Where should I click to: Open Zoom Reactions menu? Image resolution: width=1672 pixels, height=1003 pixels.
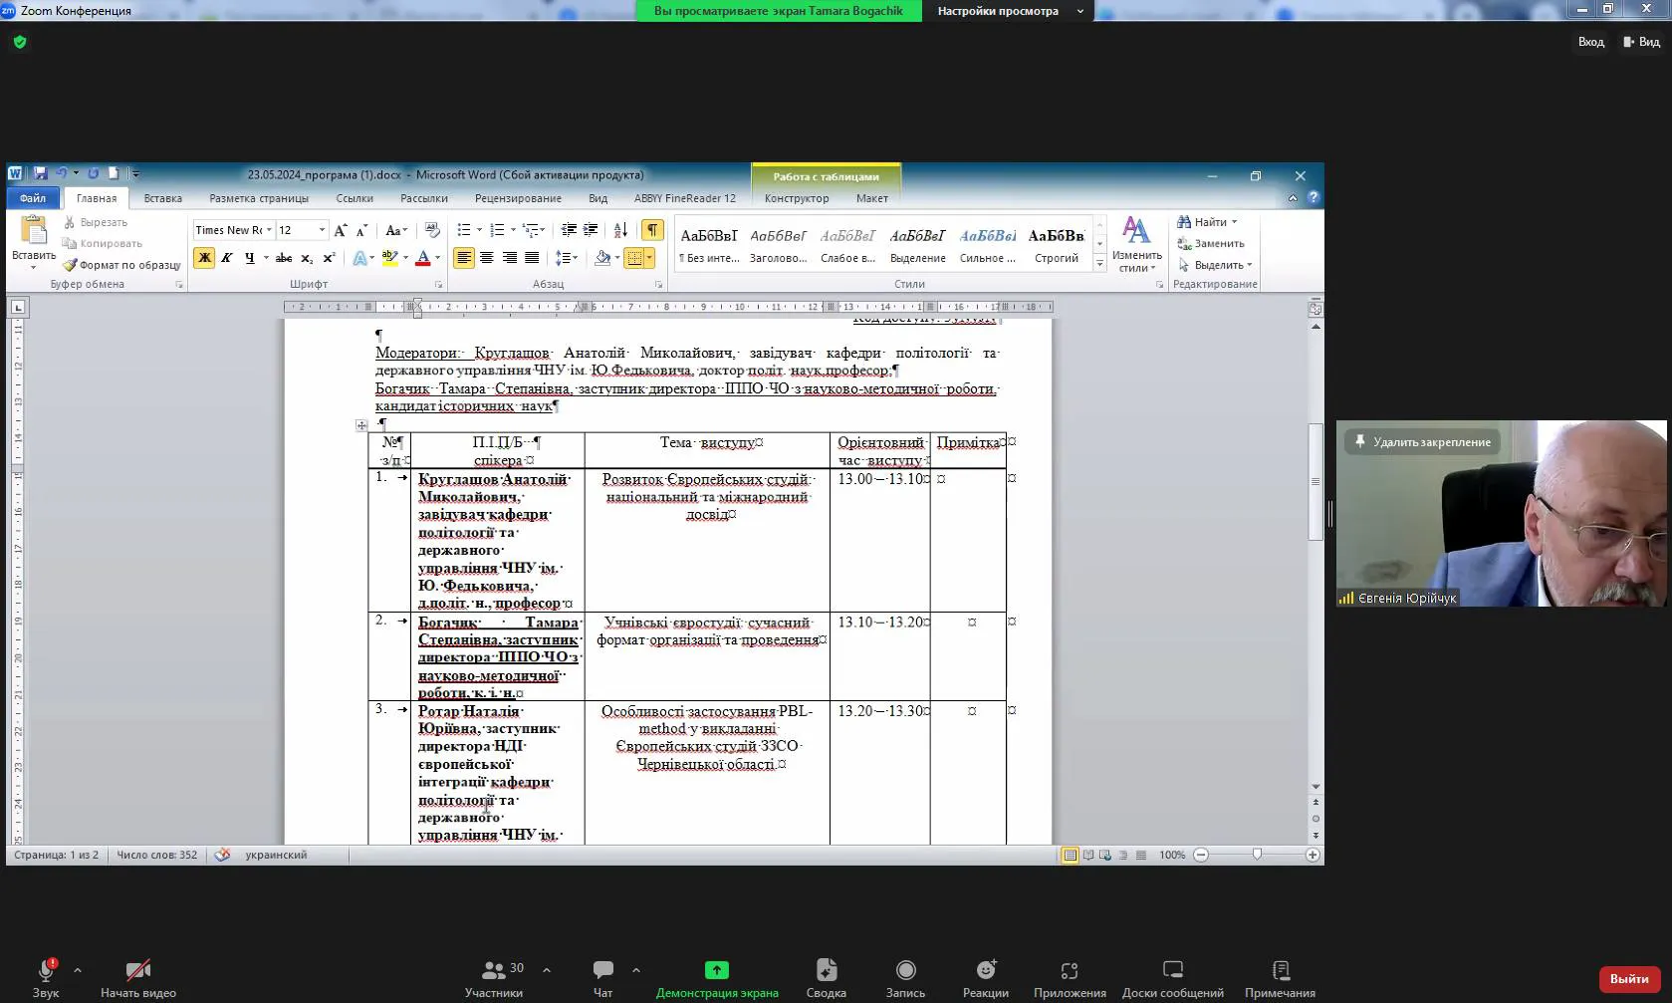(985, 977)
